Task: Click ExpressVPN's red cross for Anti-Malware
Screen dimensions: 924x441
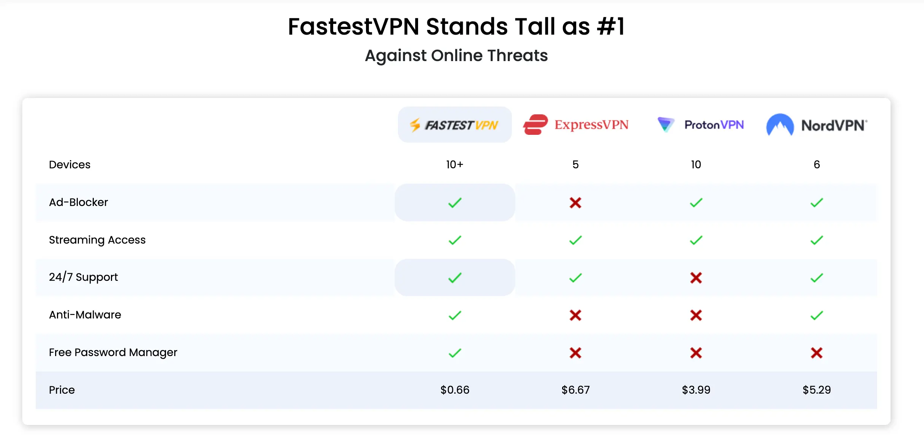Action: pos(575,315)
